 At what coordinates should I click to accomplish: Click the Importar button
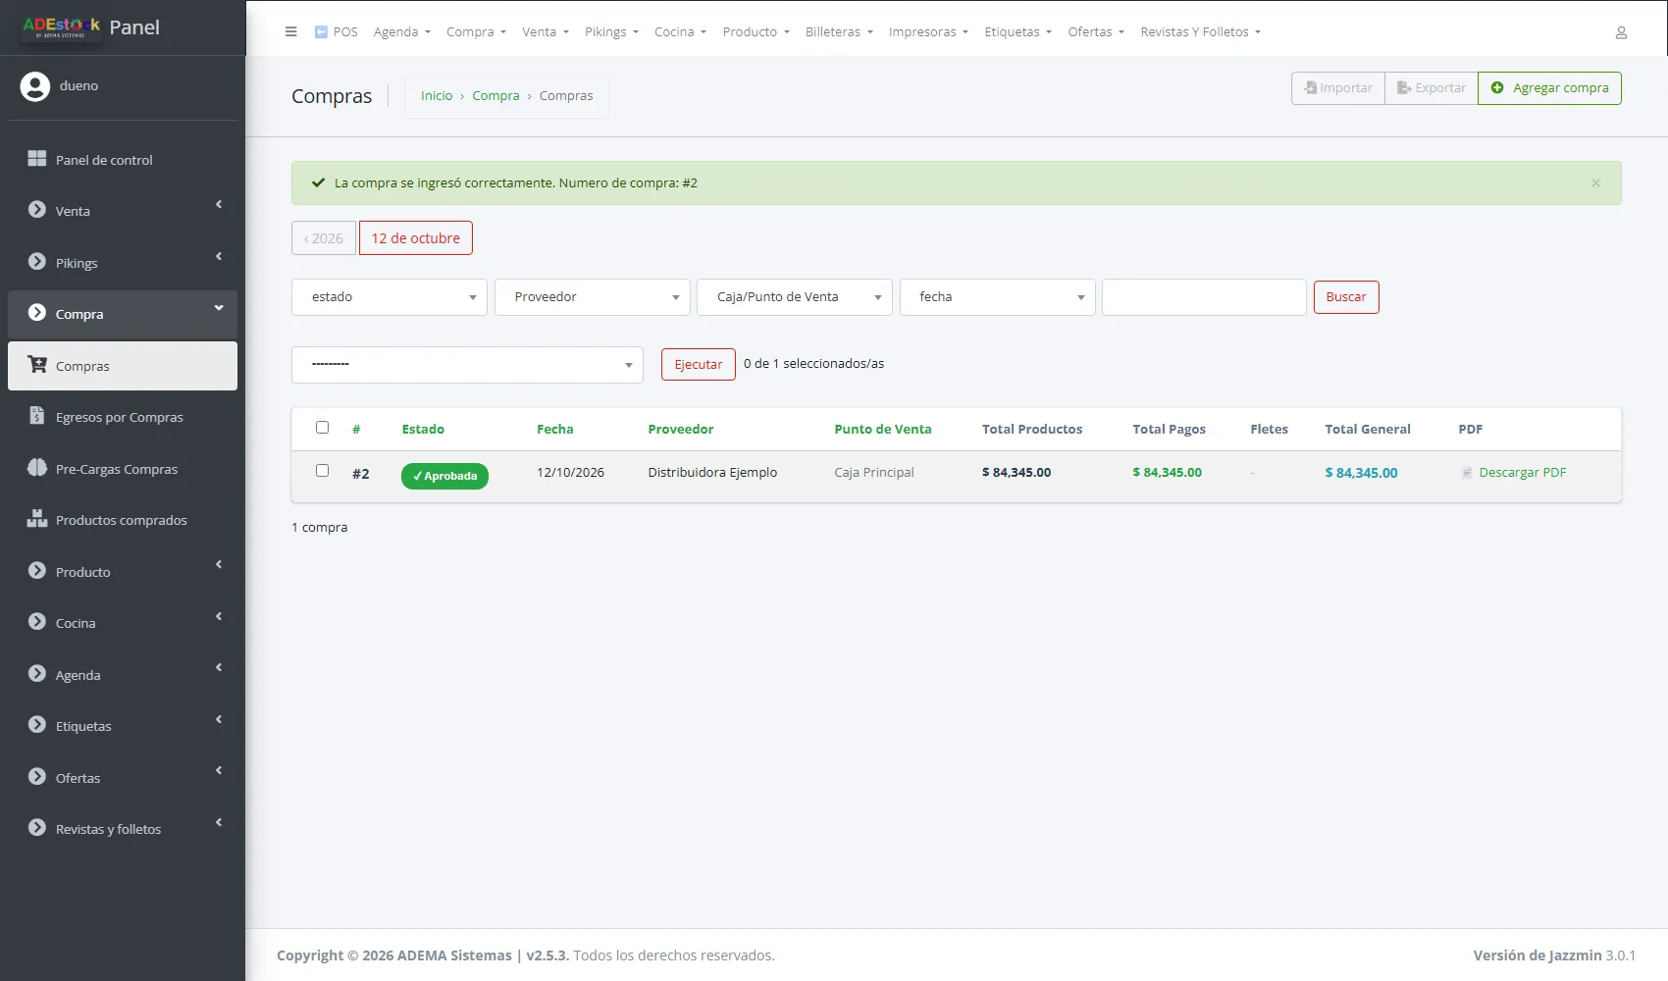click(x=1338, y=88)
